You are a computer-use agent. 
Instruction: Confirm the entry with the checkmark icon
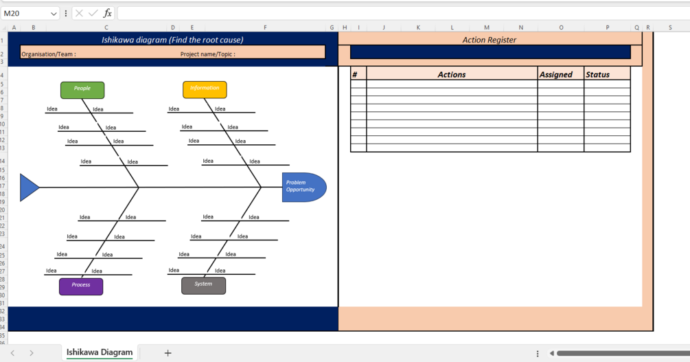(x=93, y=13)
